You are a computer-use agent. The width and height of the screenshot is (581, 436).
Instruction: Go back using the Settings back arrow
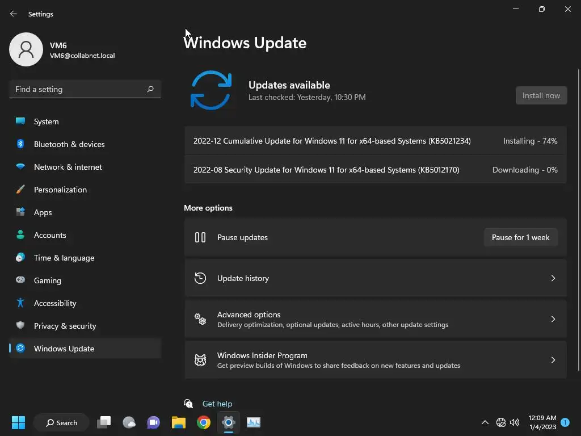(x=14, y=14)
